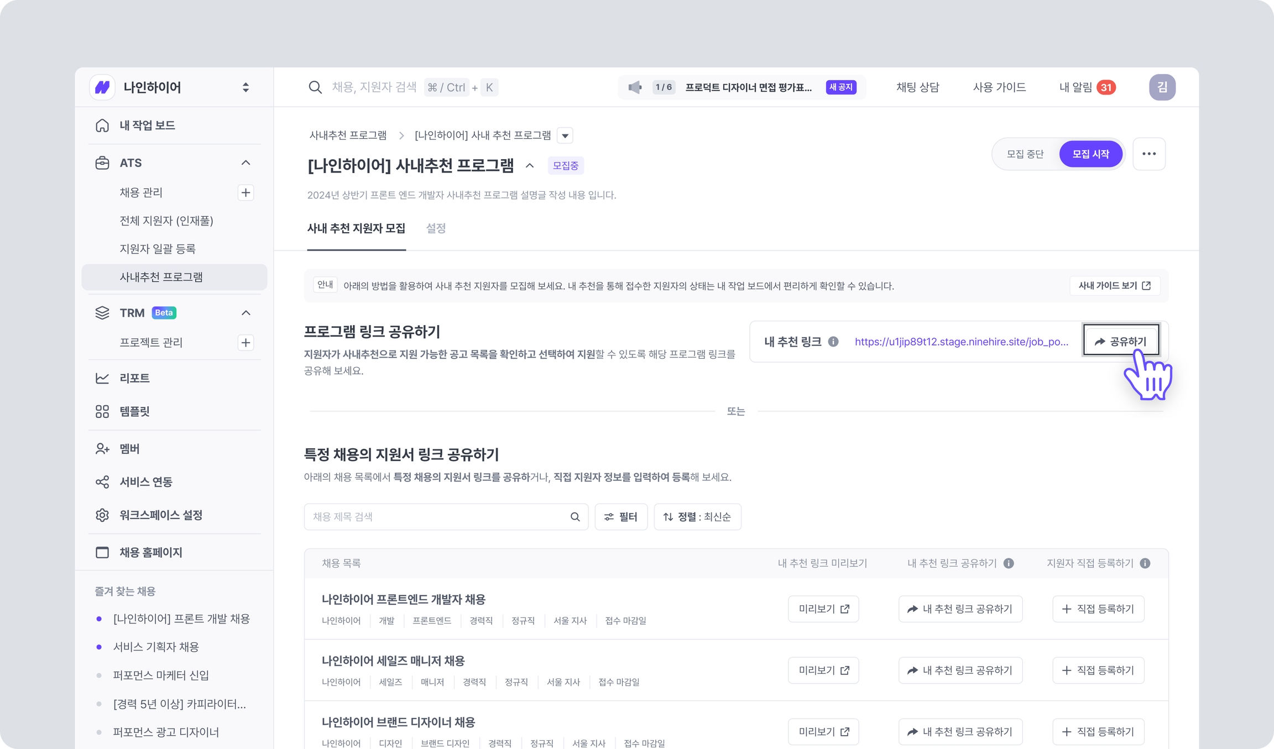Image resolution: width=1274 pixels, height=749 pixels.
Task: Click 미리보기 for 프론트엔드 개발자 채용
Action: pos(823,609)
